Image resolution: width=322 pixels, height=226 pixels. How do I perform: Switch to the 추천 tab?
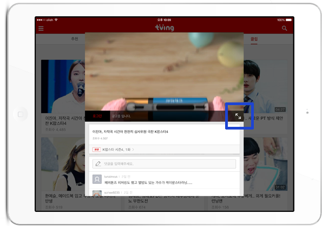(75, 38)
